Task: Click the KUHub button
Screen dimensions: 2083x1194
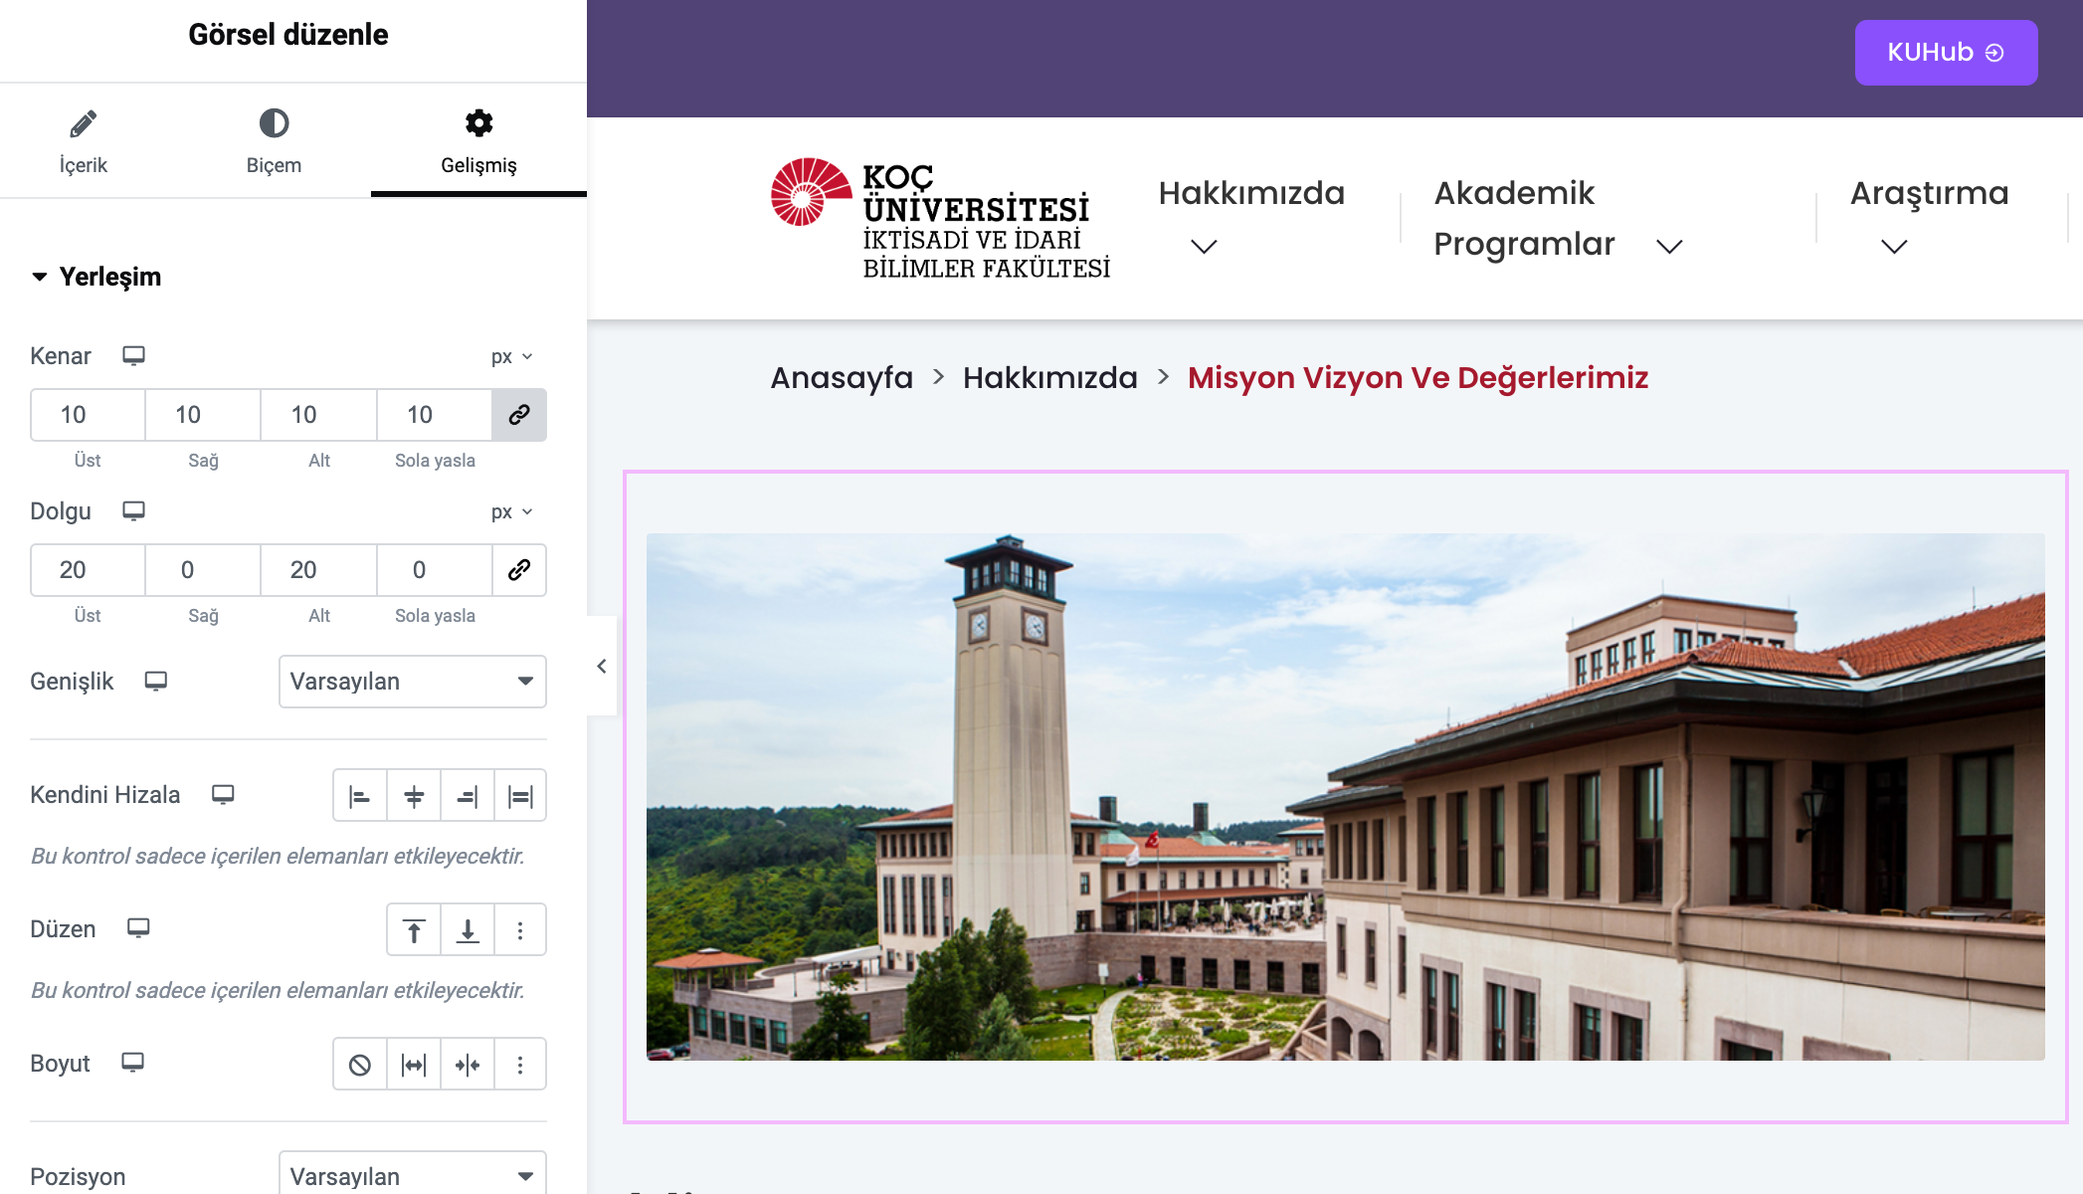Action: click(x=1945, y=53)
